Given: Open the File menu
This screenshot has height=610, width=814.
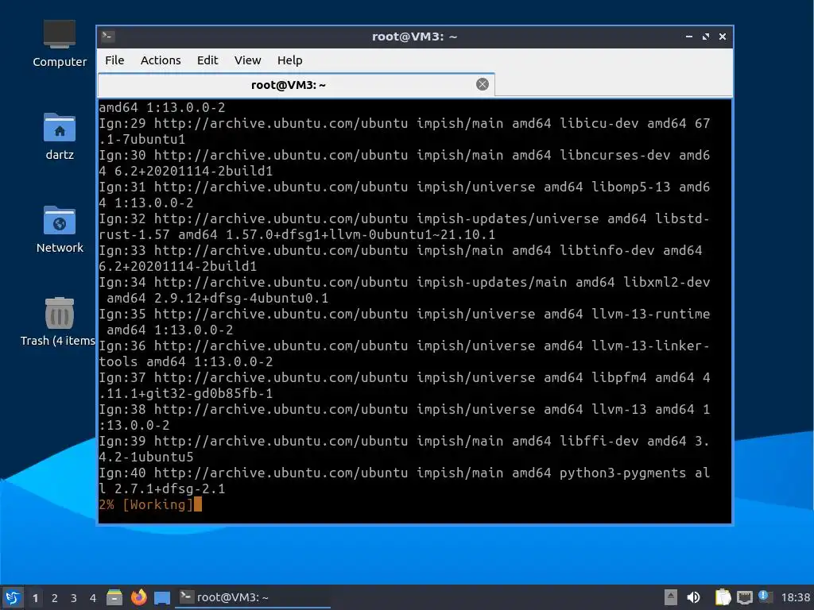Looking at the screenshot, I should [114, 60].
